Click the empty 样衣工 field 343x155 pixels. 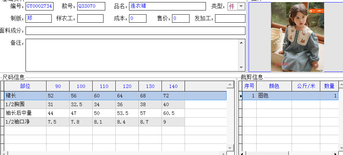[x=90, y=19]
